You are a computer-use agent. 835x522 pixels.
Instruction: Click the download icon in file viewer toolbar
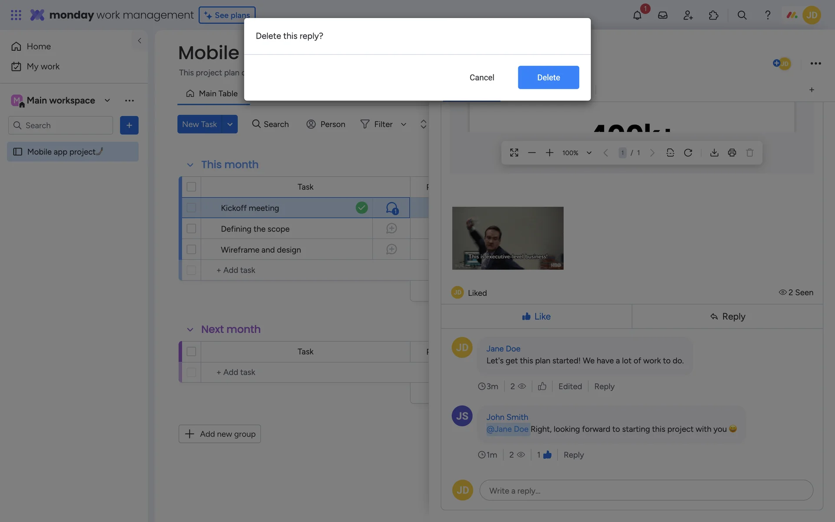click(x=714, y=153)
